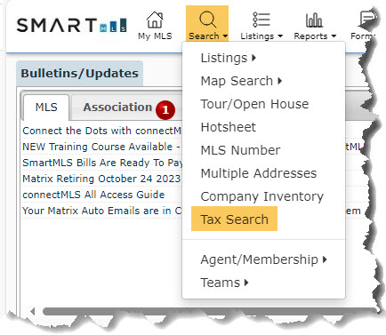386x335 pixels.
Task: Click the SmartMLS logo
Action: (72, 25)
